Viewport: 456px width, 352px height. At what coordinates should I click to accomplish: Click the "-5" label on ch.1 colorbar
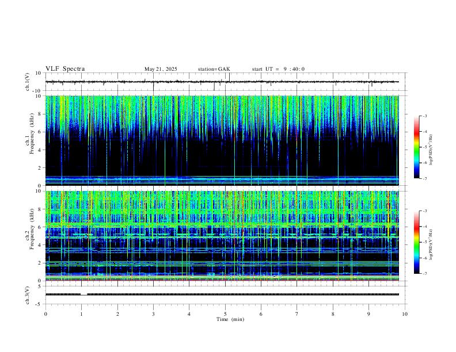425,147
